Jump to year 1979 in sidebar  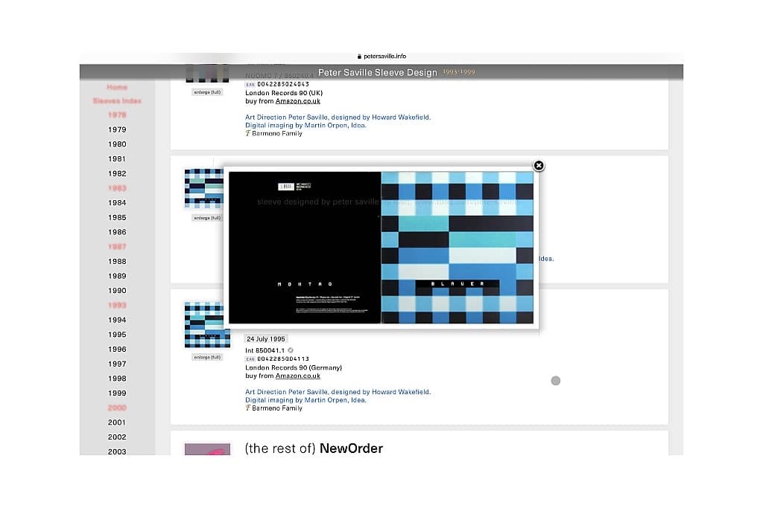tap(117, 129)
